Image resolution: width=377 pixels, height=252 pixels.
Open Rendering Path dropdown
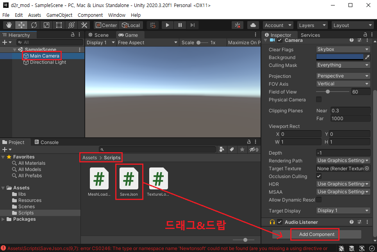tap(343, 160)
